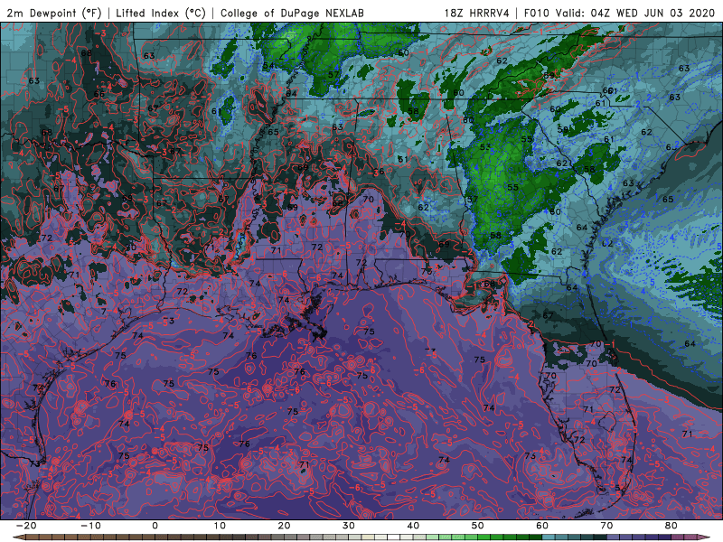Click the '20' color scale label
723x542 pixels.
tap(284, 526)
